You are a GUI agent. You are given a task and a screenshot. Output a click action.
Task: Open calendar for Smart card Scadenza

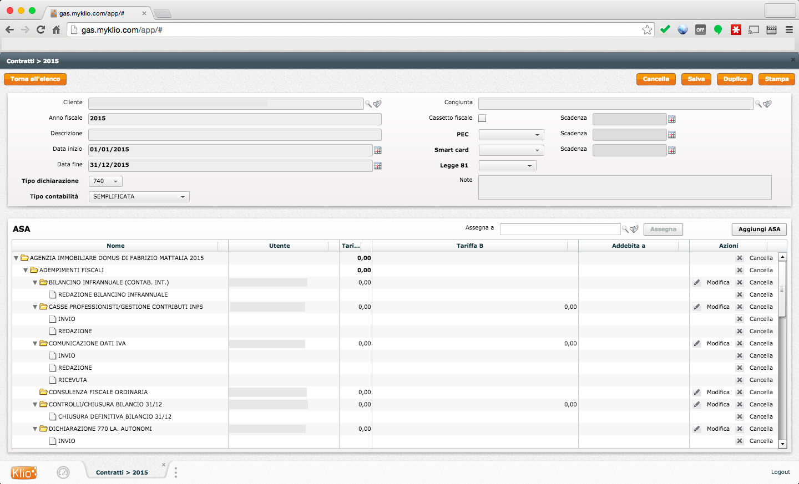[x=672, y=150]
